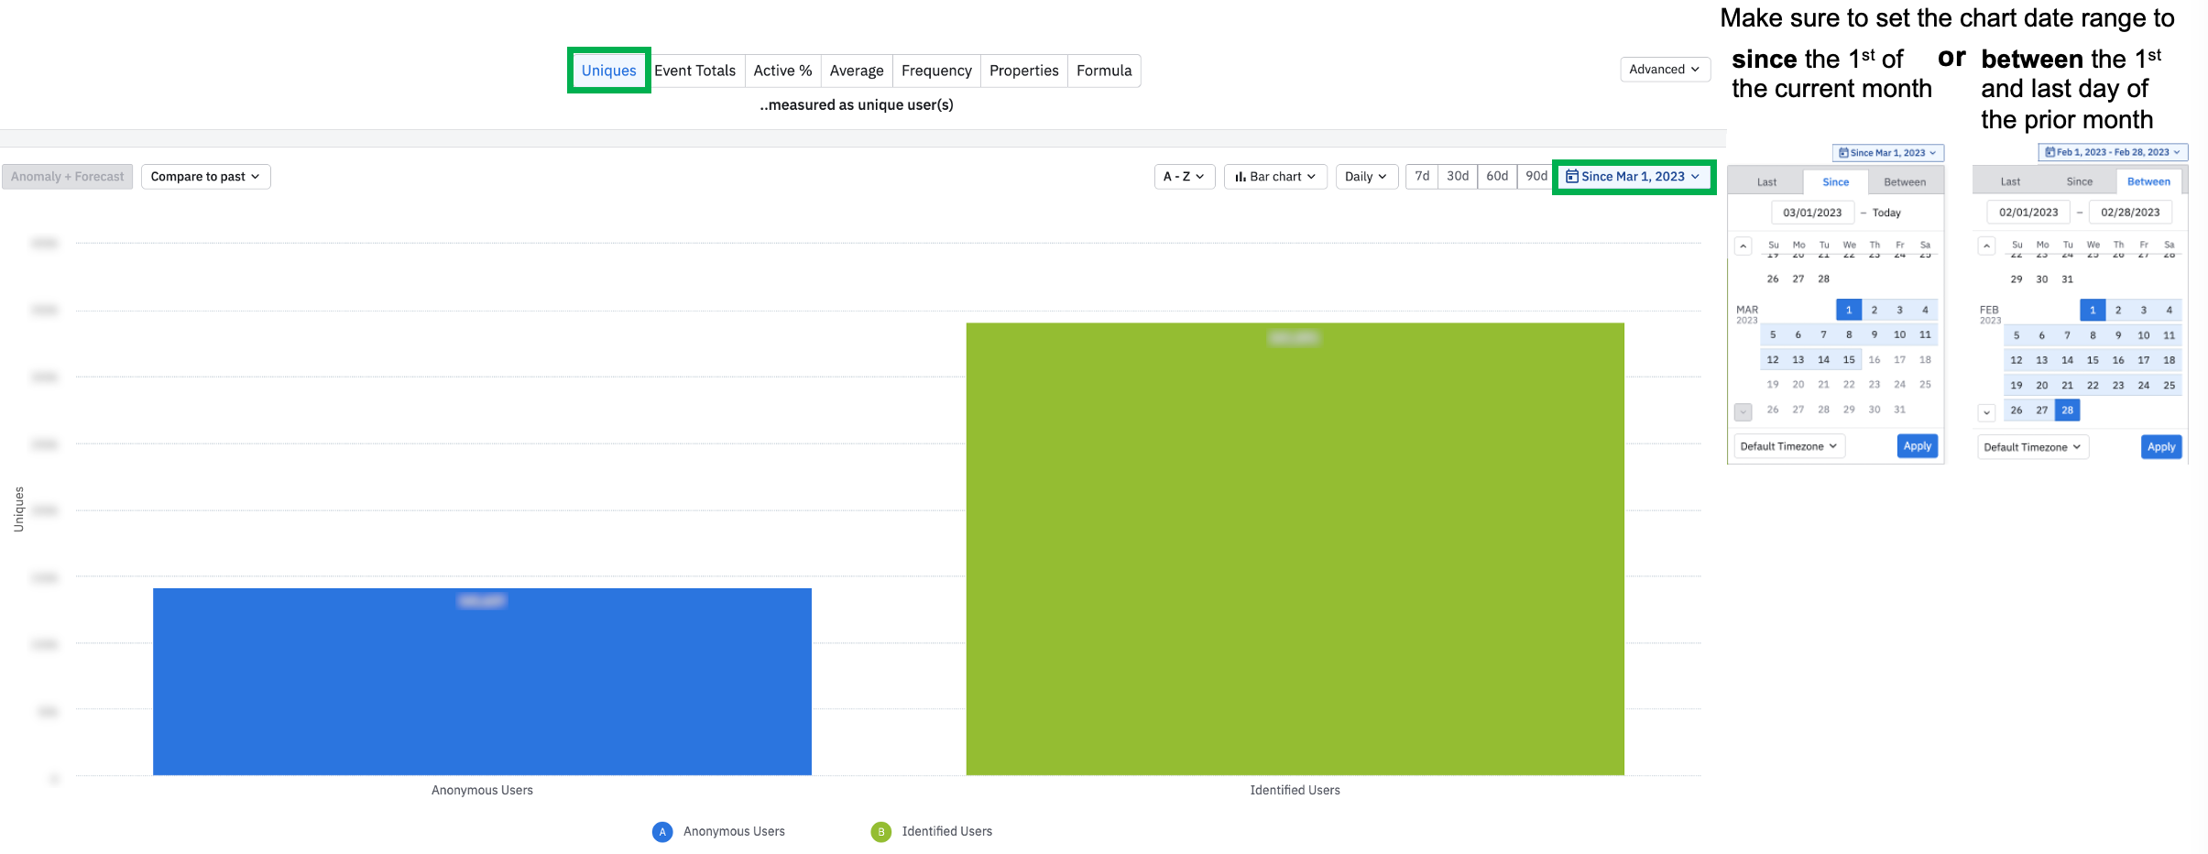
Task: Open Default Timezone dropdown in the March popup
Action: (1788, 446)
